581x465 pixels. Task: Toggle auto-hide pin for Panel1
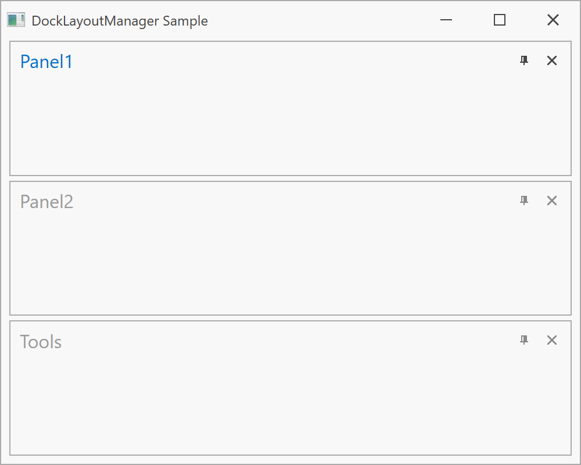click(x=524, y=60)
